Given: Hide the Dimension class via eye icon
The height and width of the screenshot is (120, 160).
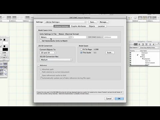Looking at the screenshot, I should (130, 53).
